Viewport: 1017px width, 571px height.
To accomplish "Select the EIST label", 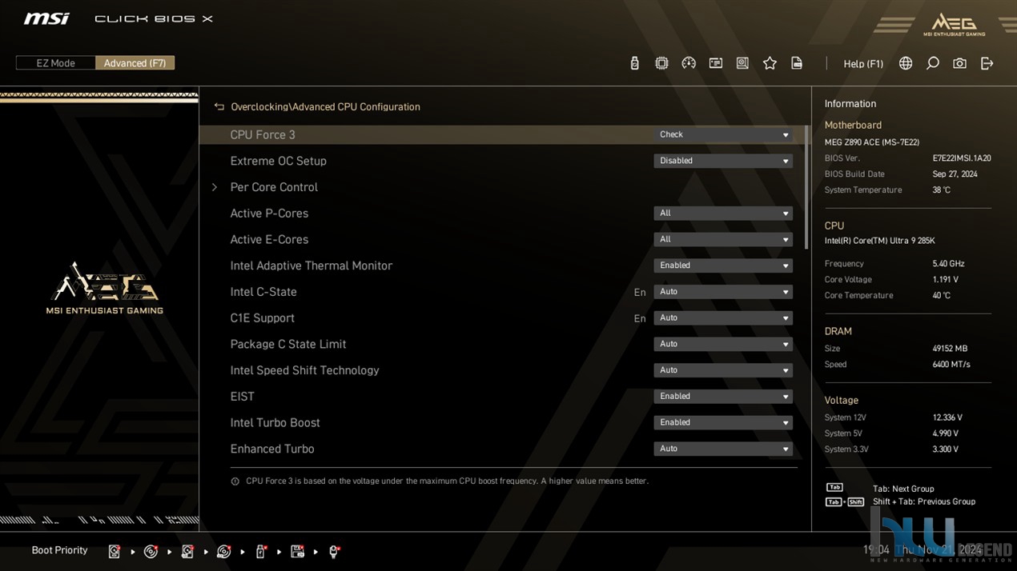I will pyautogui.click(x=242, y=397).
